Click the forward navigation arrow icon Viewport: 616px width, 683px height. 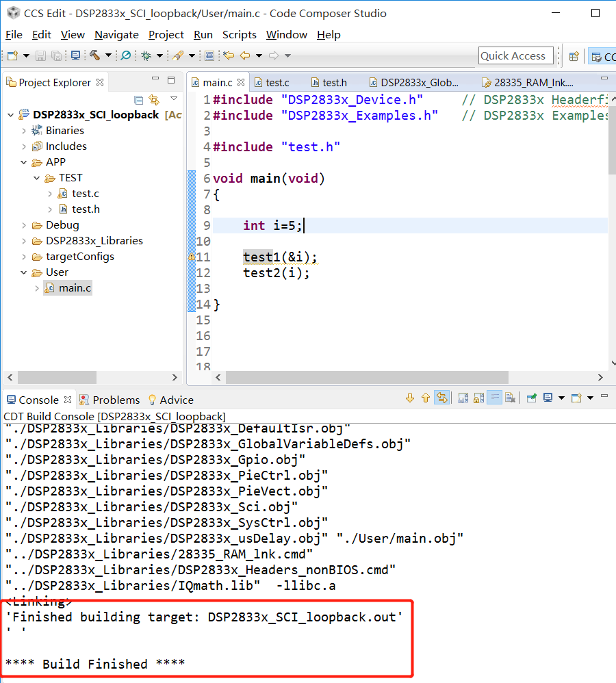[x=274, y=55]
